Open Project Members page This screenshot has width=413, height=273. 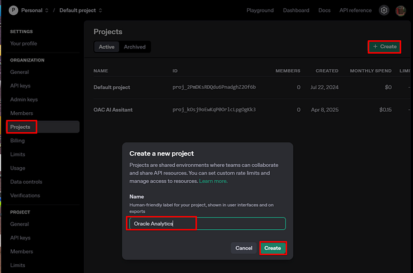coord(21,251)
